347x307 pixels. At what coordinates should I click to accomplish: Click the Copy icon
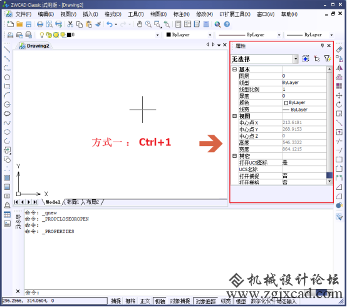pyautogui.click(x=79, y=24)
